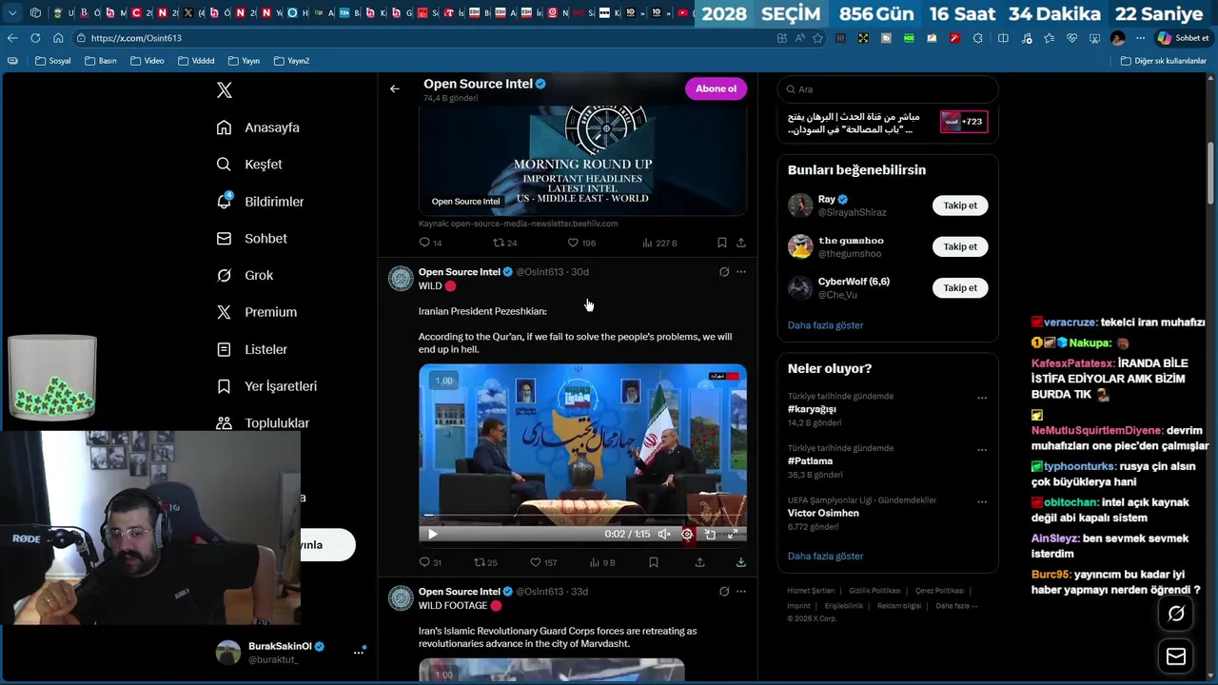Viewport: 1218px width, 685px height.
Task: Open Bildirimler notifications
Action: 261,202
